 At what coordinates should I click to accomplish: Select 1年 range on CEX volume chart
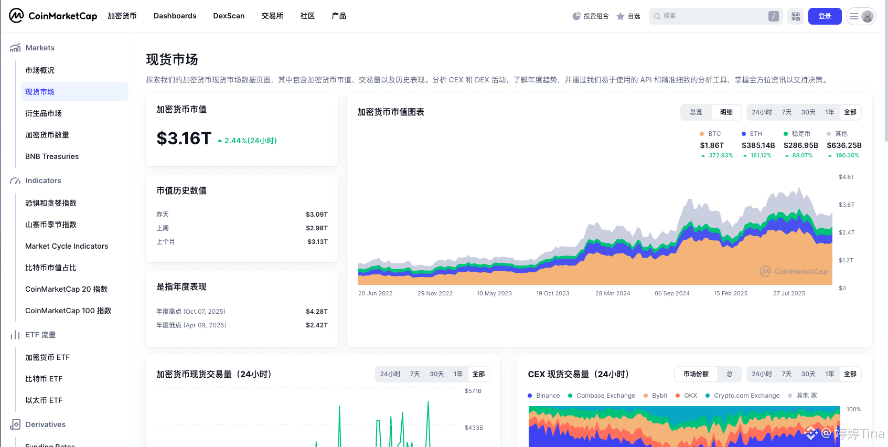830,374
